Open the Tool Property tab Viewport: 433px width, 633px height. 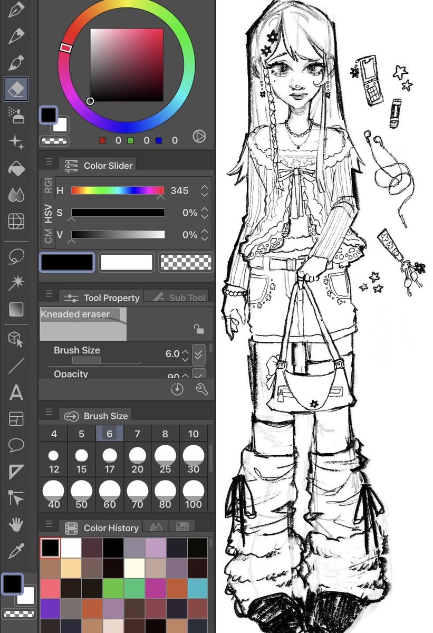(x=100, y=298)
